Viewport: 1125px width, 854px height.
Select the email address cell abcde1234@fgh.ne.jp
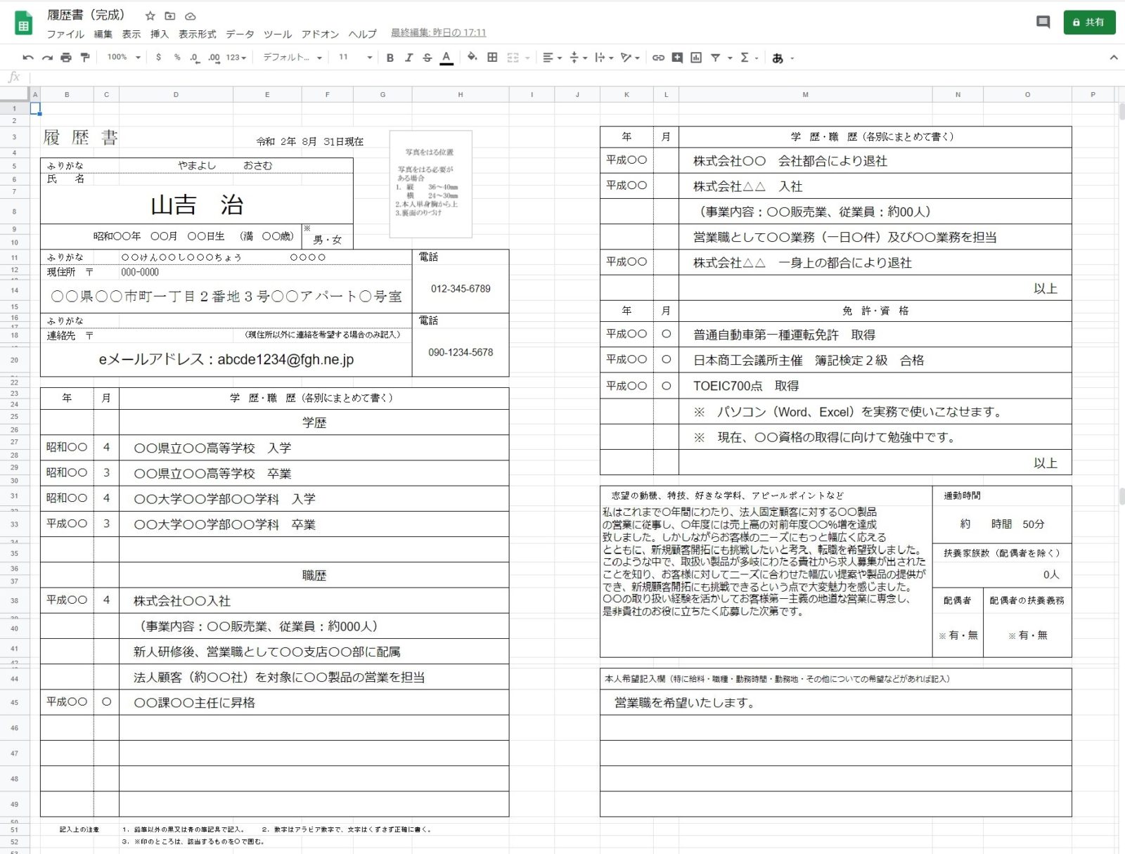(x=226, y=360)
